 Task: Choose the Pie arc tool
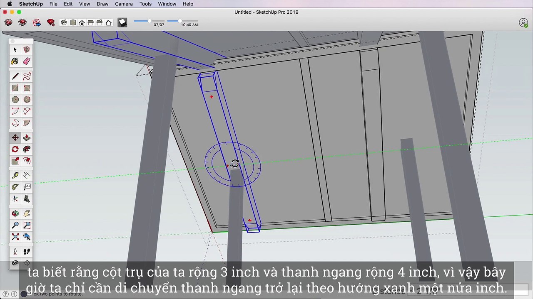click(27, 123)
